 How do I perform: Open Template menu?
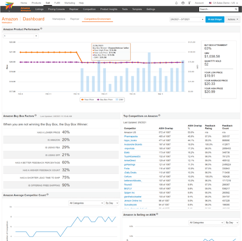point(137,9)
